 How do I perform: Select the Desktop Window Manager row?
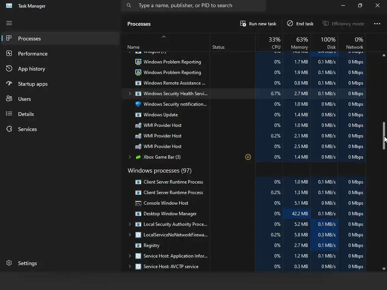(244, 214)
